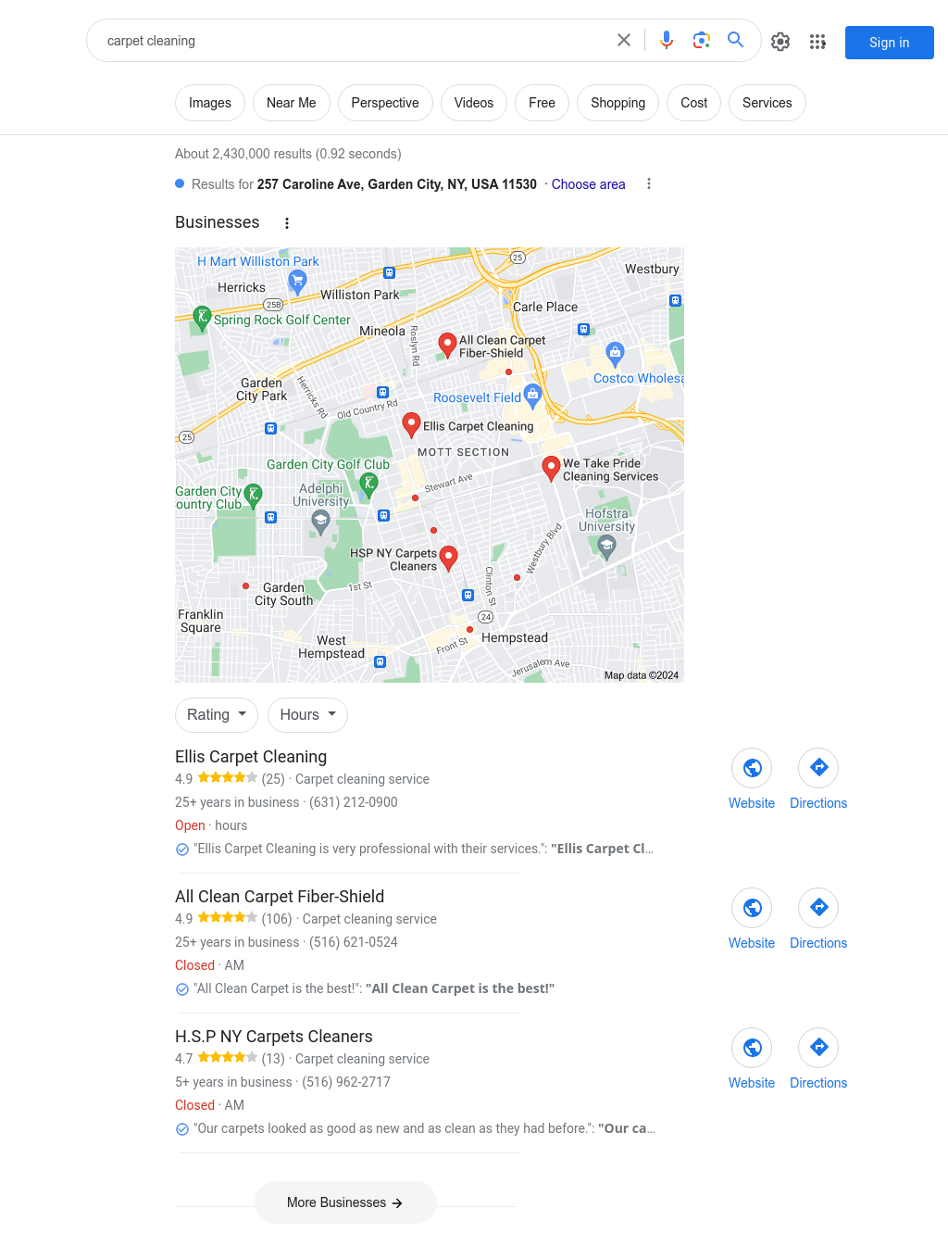Open search by image lens icon
948x1246 pixels.
pyautogui.click(x=702, y=40)
